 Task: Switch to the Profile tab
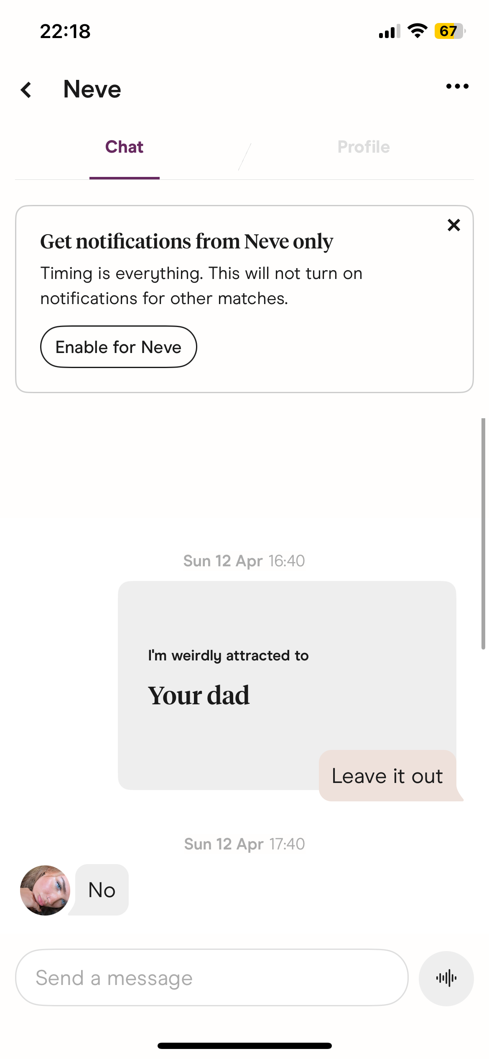tap(364, 147)
